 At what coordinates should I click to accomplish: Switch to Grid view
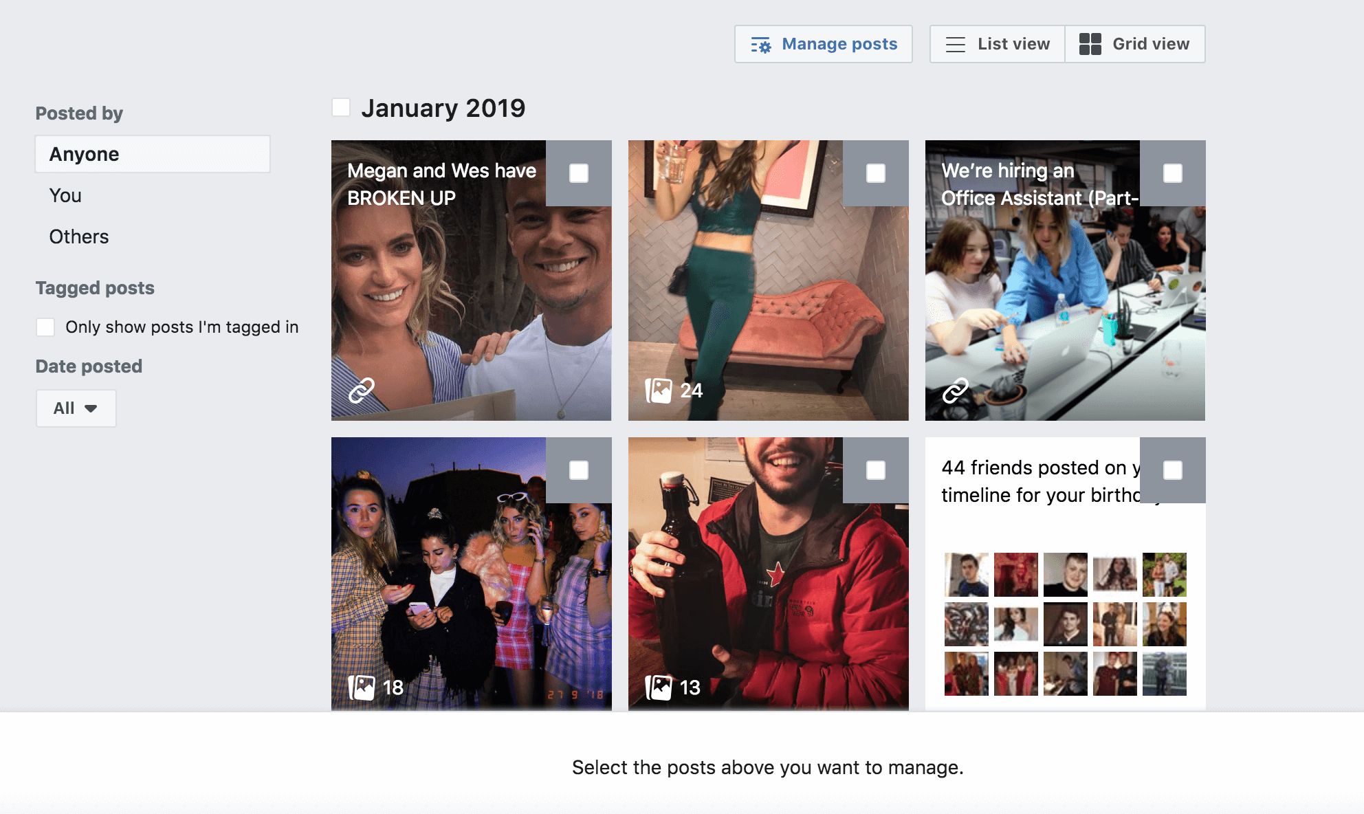point(1135,44)
